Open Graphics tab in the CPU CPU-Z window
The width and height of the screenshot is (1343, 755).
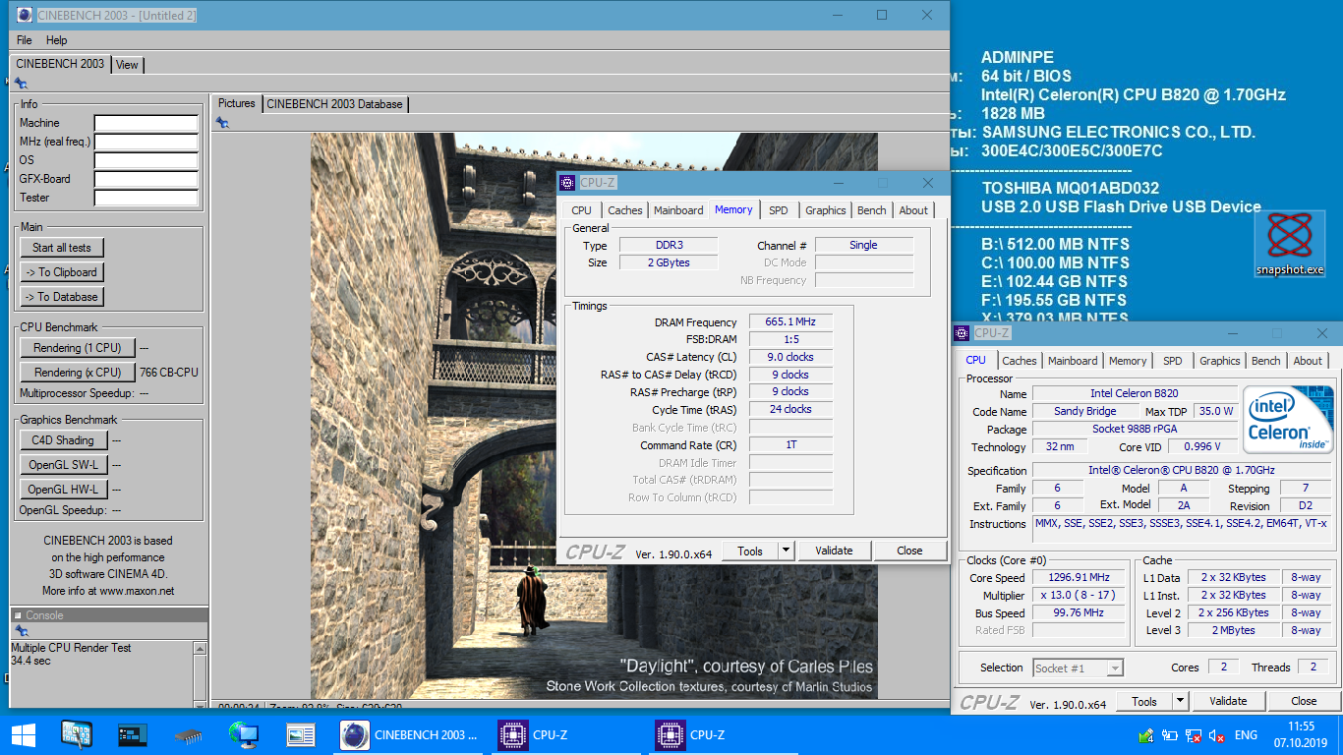coord(1220,361)
